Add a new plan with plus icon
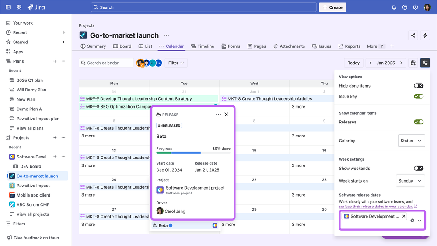This screenshot has height=246, width=437. (x=55, y=61)
